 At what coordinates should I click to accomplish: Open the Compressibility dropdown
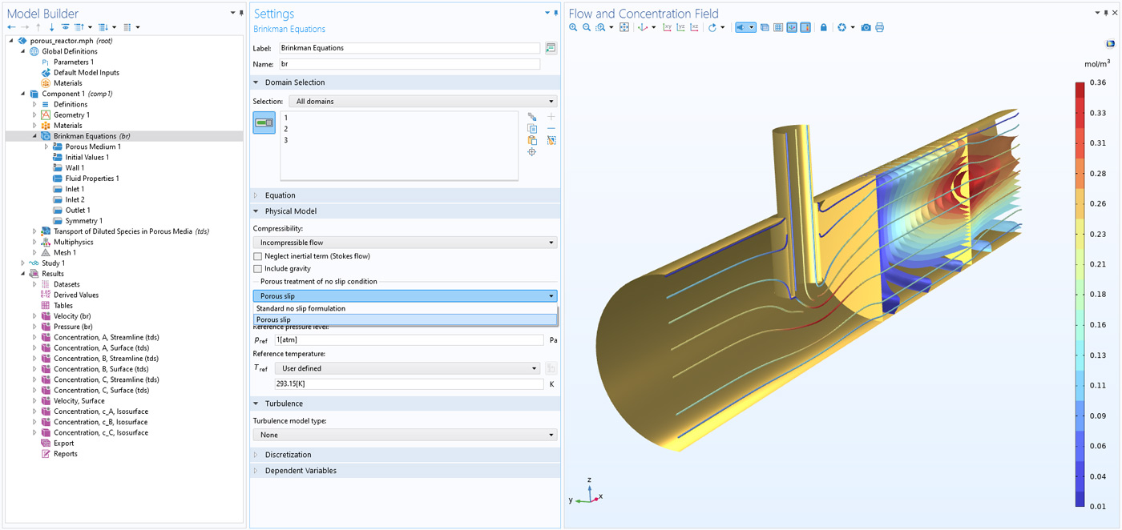(x=405, y=243)
